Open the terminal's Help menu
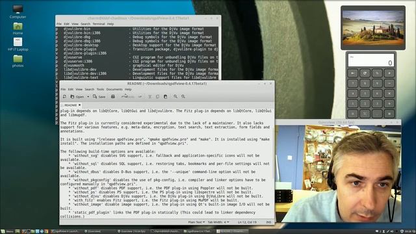 (x=110, y=24)
